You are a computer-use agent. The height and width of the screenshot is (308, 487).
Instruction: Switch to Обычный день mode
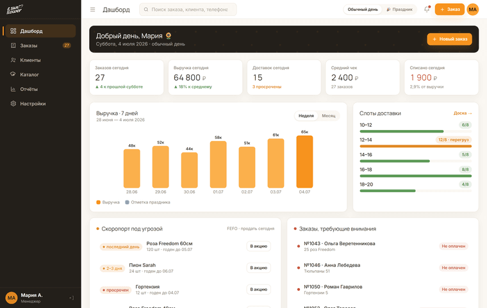point(363,10)
